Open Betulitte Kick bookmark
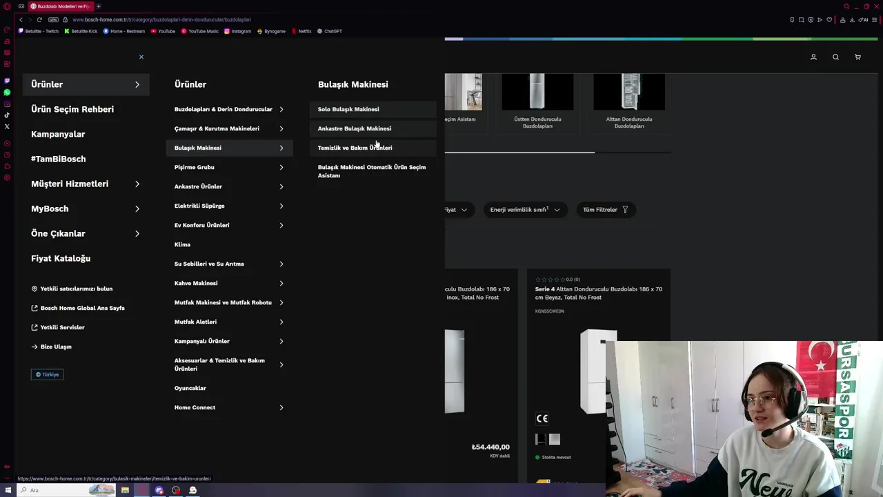Screen dimensions: 883x497 [x=81, y=31]
